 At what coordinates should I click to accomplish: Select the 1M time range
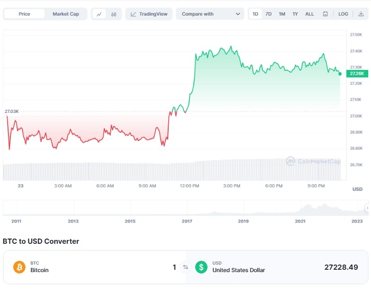pos(282,14)
